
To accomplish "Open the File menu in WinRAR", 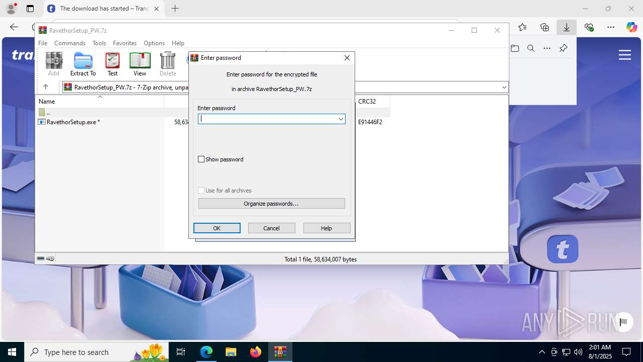I will 43,43.
